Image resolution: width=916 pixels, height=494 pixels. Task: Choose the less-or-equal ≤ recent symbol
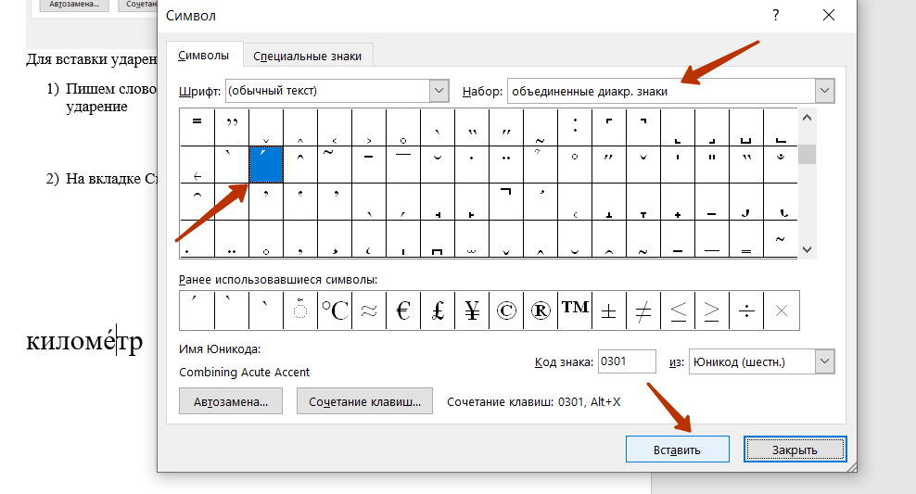point(678,310)
